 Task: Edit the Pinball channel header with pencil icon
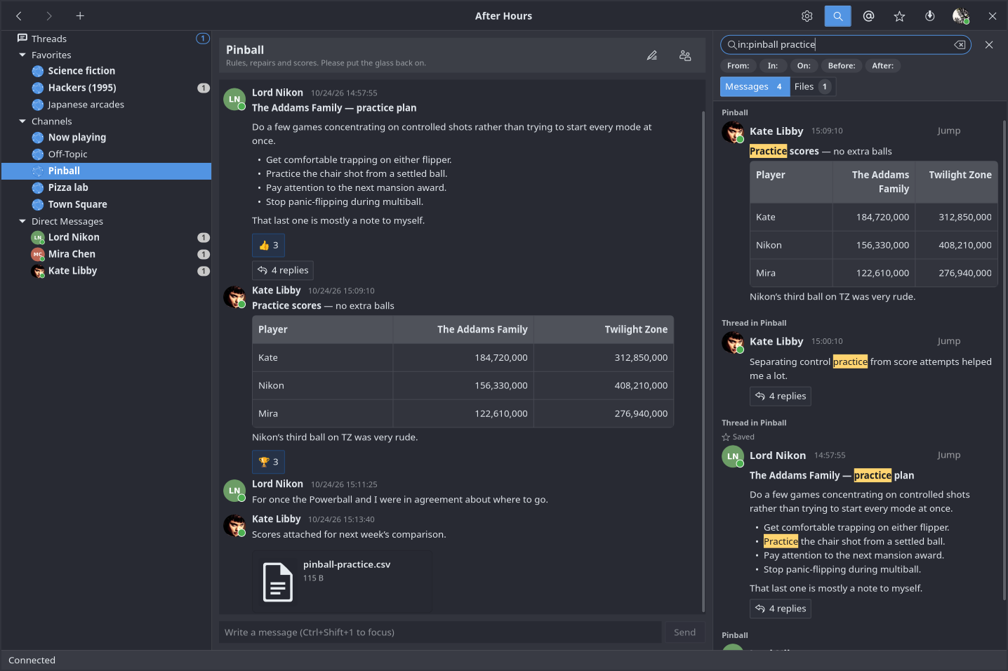click(652, 55)
